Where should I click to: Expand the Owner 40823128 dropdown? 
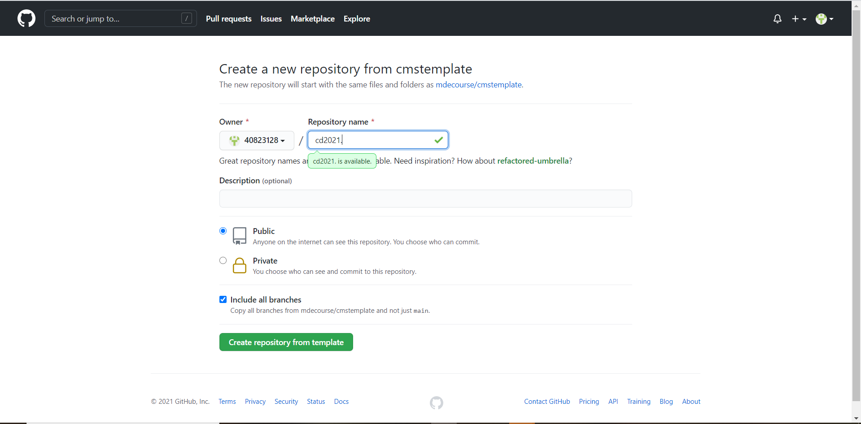(x=257, y=140)
